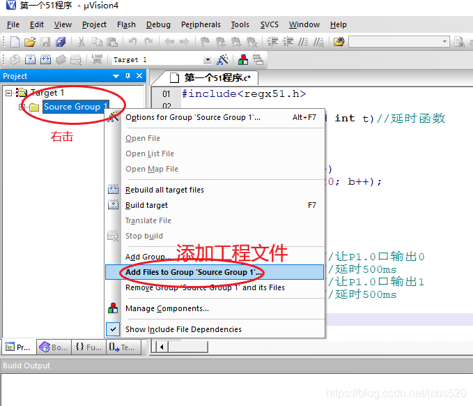Click the Unindent selection icon

coord(288,42)
